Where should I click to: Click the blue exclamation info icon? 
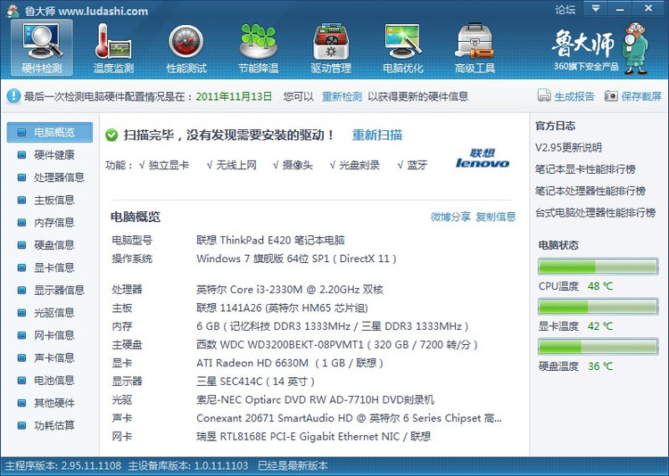point(13,96)
